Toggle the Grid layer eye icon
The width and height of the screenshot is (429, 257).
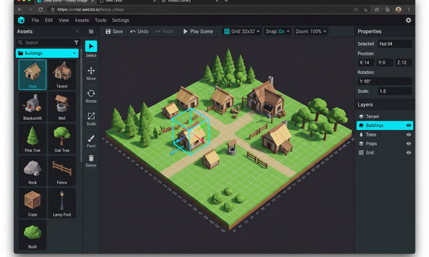(408, 153)
